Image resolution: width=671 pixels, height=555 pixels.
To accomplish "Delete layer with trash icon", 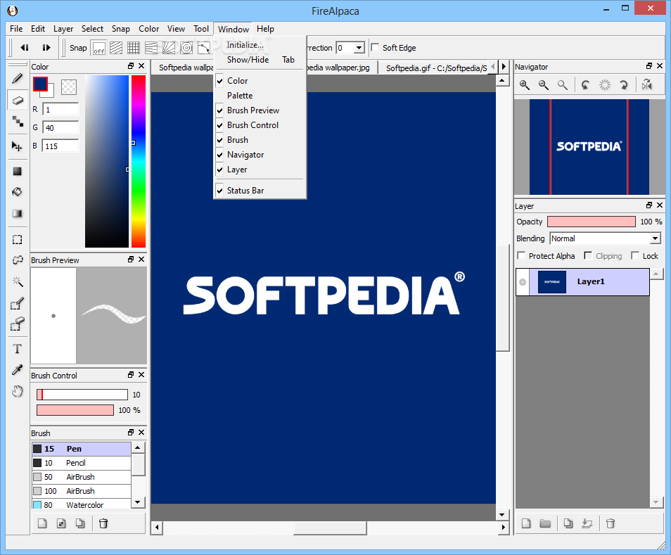I will (611, 523).
